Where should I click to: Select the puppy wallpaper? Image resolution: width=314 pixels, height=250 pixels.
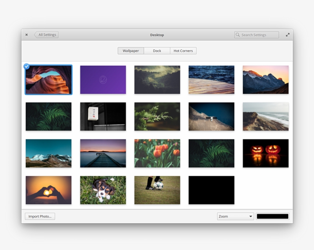[103, 190]
